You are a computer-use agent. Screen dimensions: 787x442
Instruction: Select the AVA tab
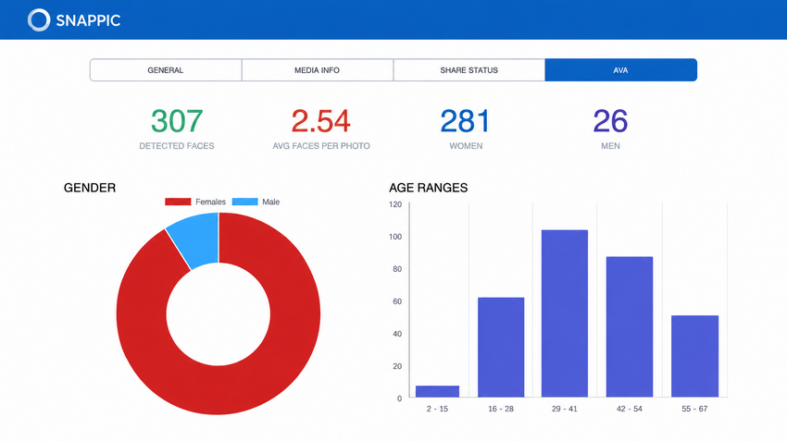tap(621, 70)
